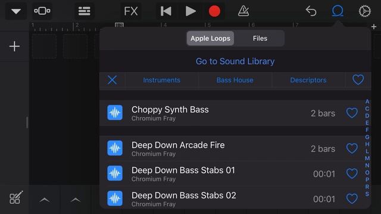Preview the Choppy Synth Bass loop icon

point(115,112)
